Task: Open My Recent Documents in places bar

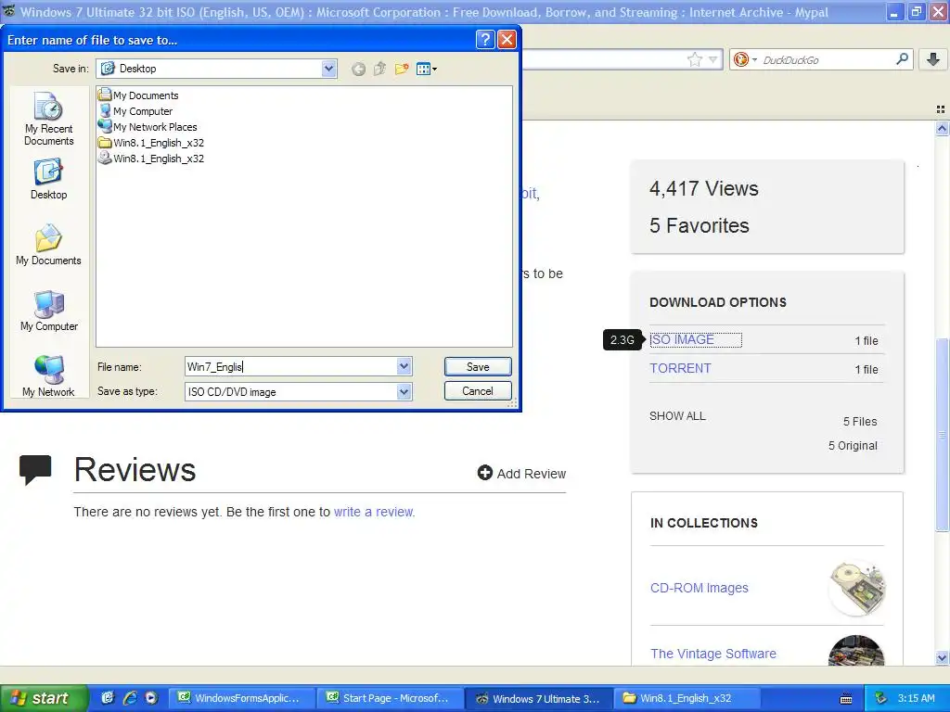Action: (x=48, y=119)
